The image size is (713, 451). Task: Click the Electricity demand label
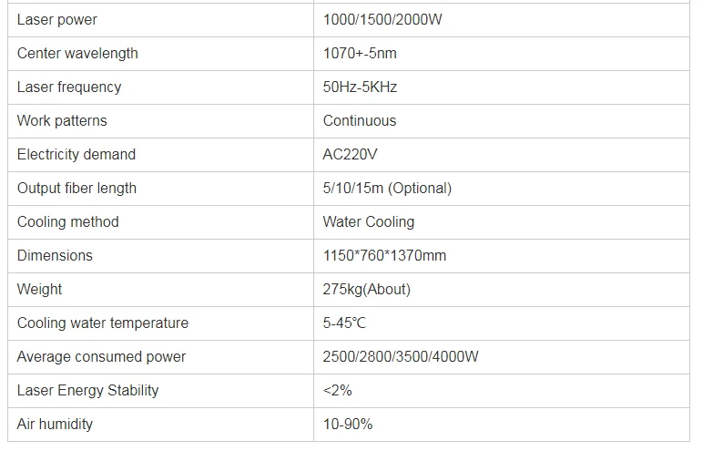coord(76,154)
